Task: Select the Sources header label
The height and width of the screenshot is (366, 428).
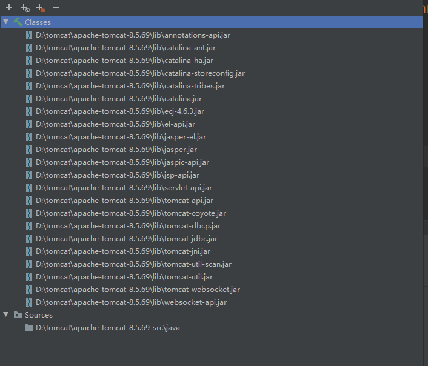Action: click(x=38, y=315)
